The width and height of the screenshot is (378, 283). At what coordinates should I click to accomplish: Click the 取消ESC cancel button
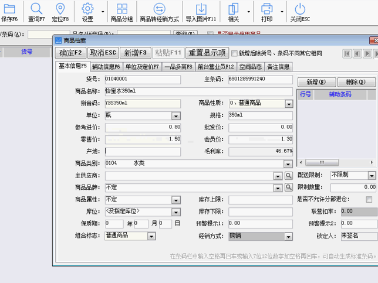[103, 53]
